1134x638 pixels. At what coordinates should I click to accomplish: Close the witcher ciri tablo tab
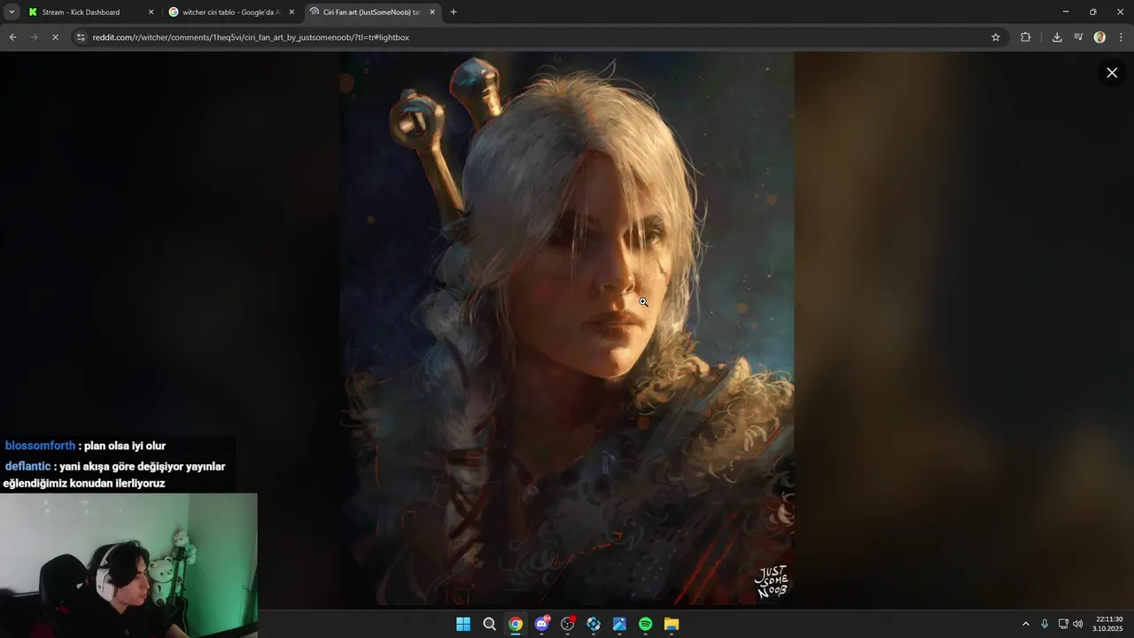coord(291,12)
